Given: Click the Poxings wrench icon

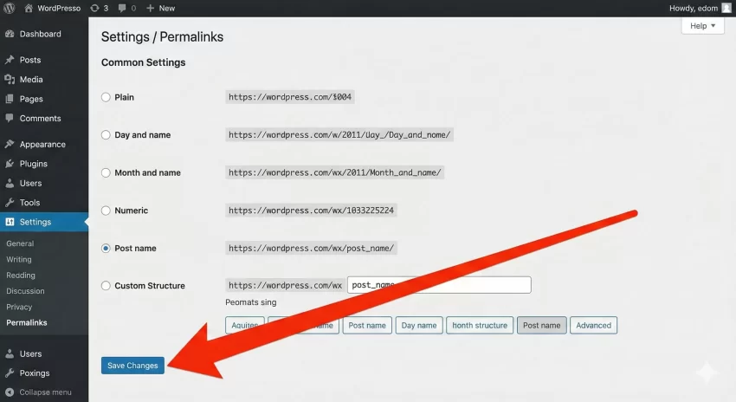Looking at the screenshot, I should pos(10,373).
